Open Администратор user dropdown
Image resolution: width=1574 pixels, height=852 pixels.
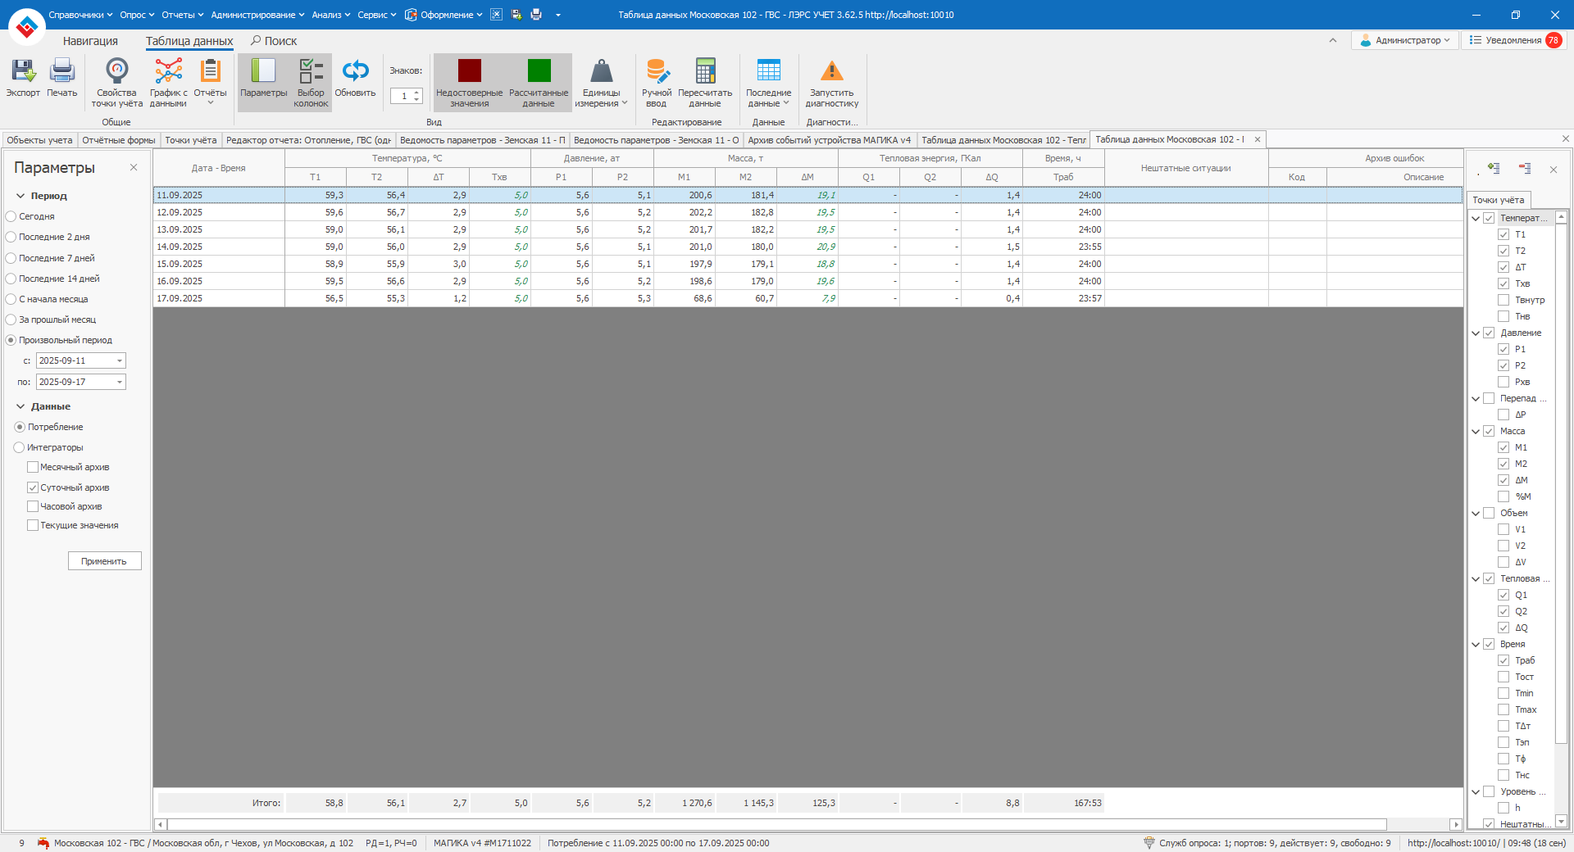pyautogui.click(x=1405, y=40)
